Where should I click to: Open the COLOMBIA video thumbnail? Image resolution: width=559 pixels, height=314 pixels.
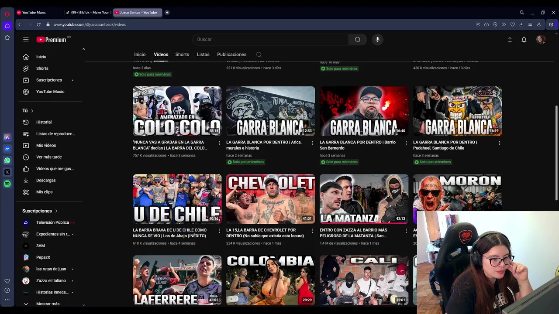tap(271, 280)
